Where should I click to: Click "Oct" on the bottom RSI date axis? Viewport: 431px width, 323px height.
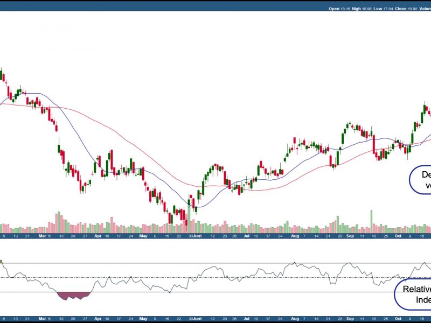click(398, 319)
